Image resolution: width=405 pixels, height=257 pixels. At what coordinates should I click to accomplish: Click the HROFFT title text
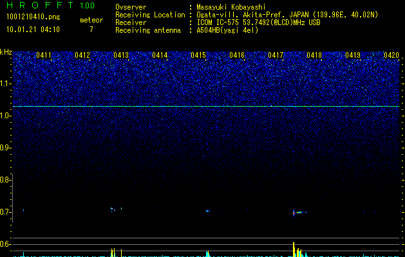40,5
